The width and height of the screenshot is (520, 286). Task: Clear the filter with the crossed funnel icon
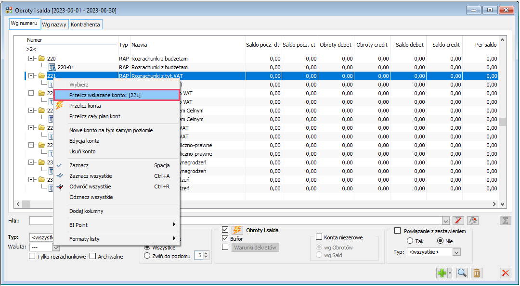point(459,221)
